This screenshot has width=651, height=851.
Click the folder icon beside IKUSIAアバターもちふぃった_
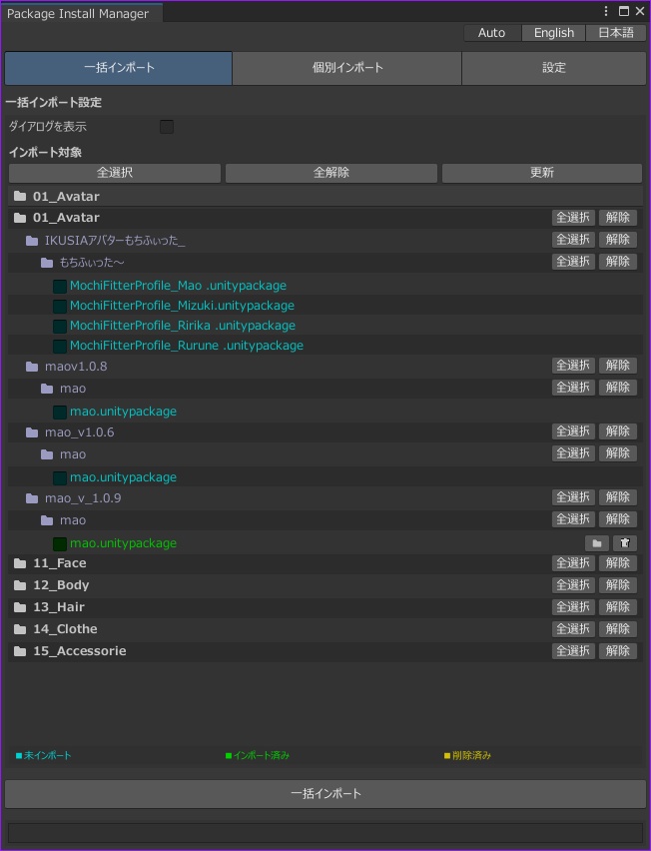[x=31, y=239]
